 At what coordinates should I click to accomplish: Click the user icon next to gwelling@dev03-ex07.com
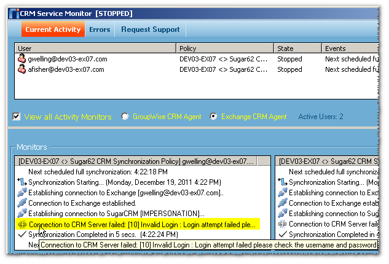pyautogui.click(x=22, y=59)
